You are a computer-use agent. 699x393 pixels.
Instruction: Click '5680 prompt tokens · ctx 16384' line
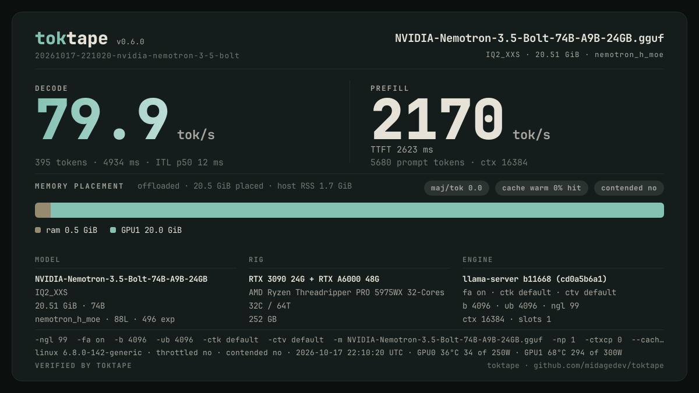[x=449, y=162]
